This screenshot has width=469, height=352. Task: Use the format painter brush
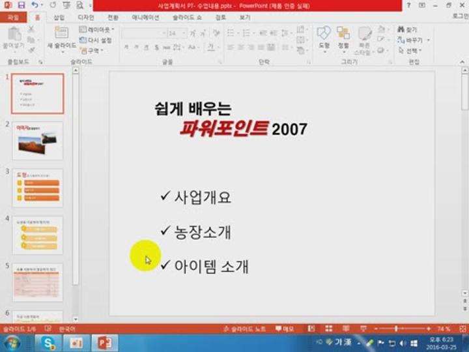tap(31, 50)
